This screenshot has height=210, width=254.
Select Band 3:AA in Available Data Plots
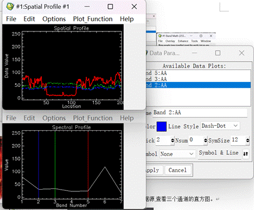198,79
